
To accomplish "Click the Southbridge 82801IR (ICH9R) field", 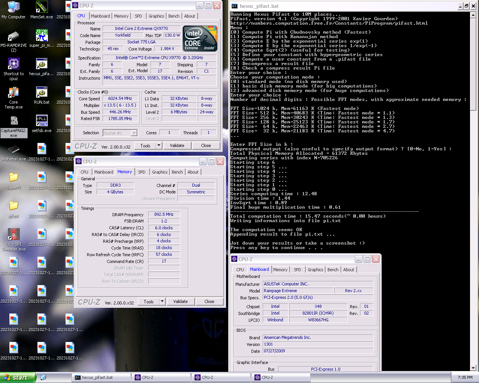I will tap(318, 313).
